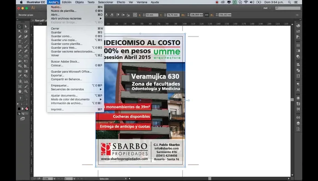Select the Column Graph tool
This screenshot has height=181, width=318.
[x=26, y=82]
